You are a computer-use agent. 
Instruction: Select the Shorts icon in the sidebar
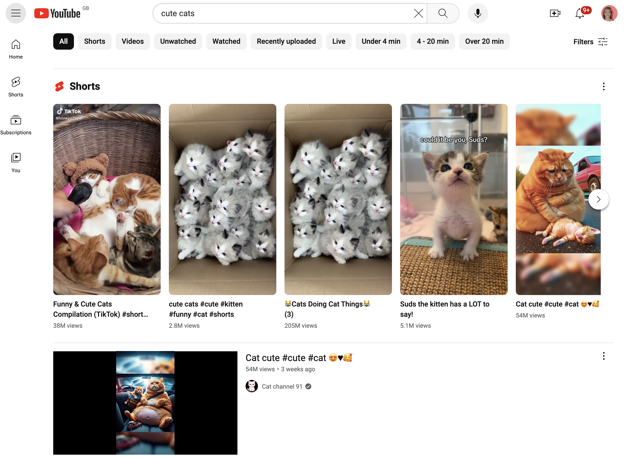pyautogui.click(x=15, y=82)
